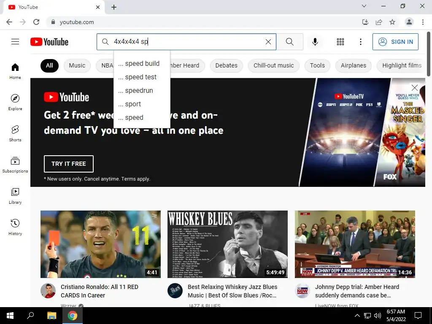This screenshot has width=432, height=324.
Task: Click inside the YouTube search field
Action: coord(187,42)
